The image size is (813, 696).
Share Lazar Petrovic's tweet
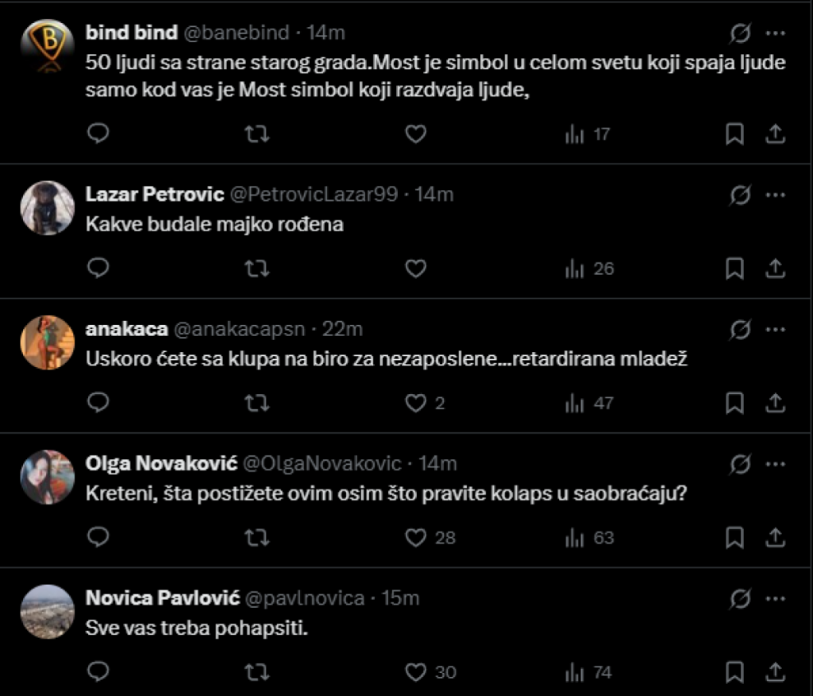775,269
